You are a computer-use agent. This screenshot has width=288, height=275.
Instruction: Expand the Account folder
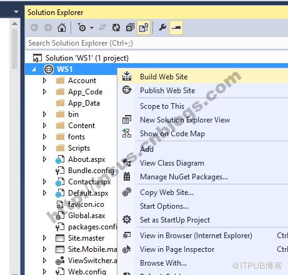[x=44, y=81]
